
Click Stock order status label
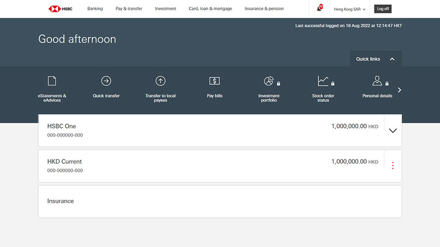tap(323, 98)
